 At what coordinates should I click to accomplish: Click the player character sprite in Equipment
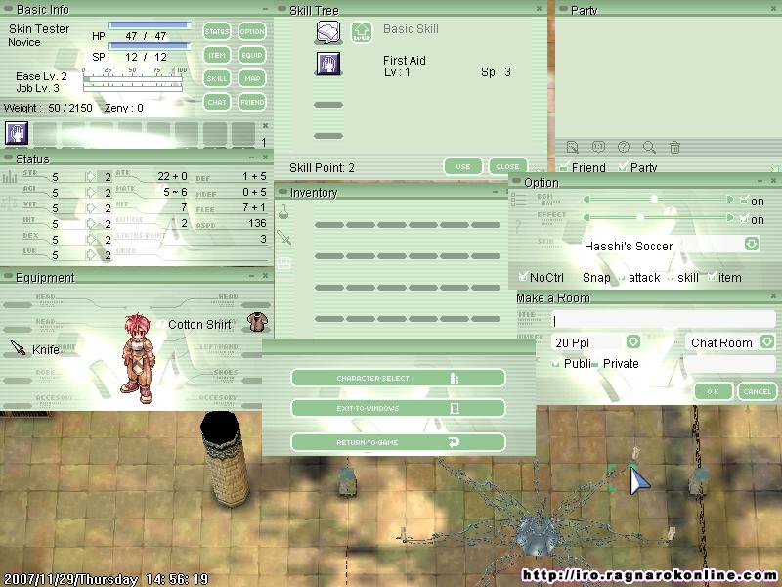point(138,358)
